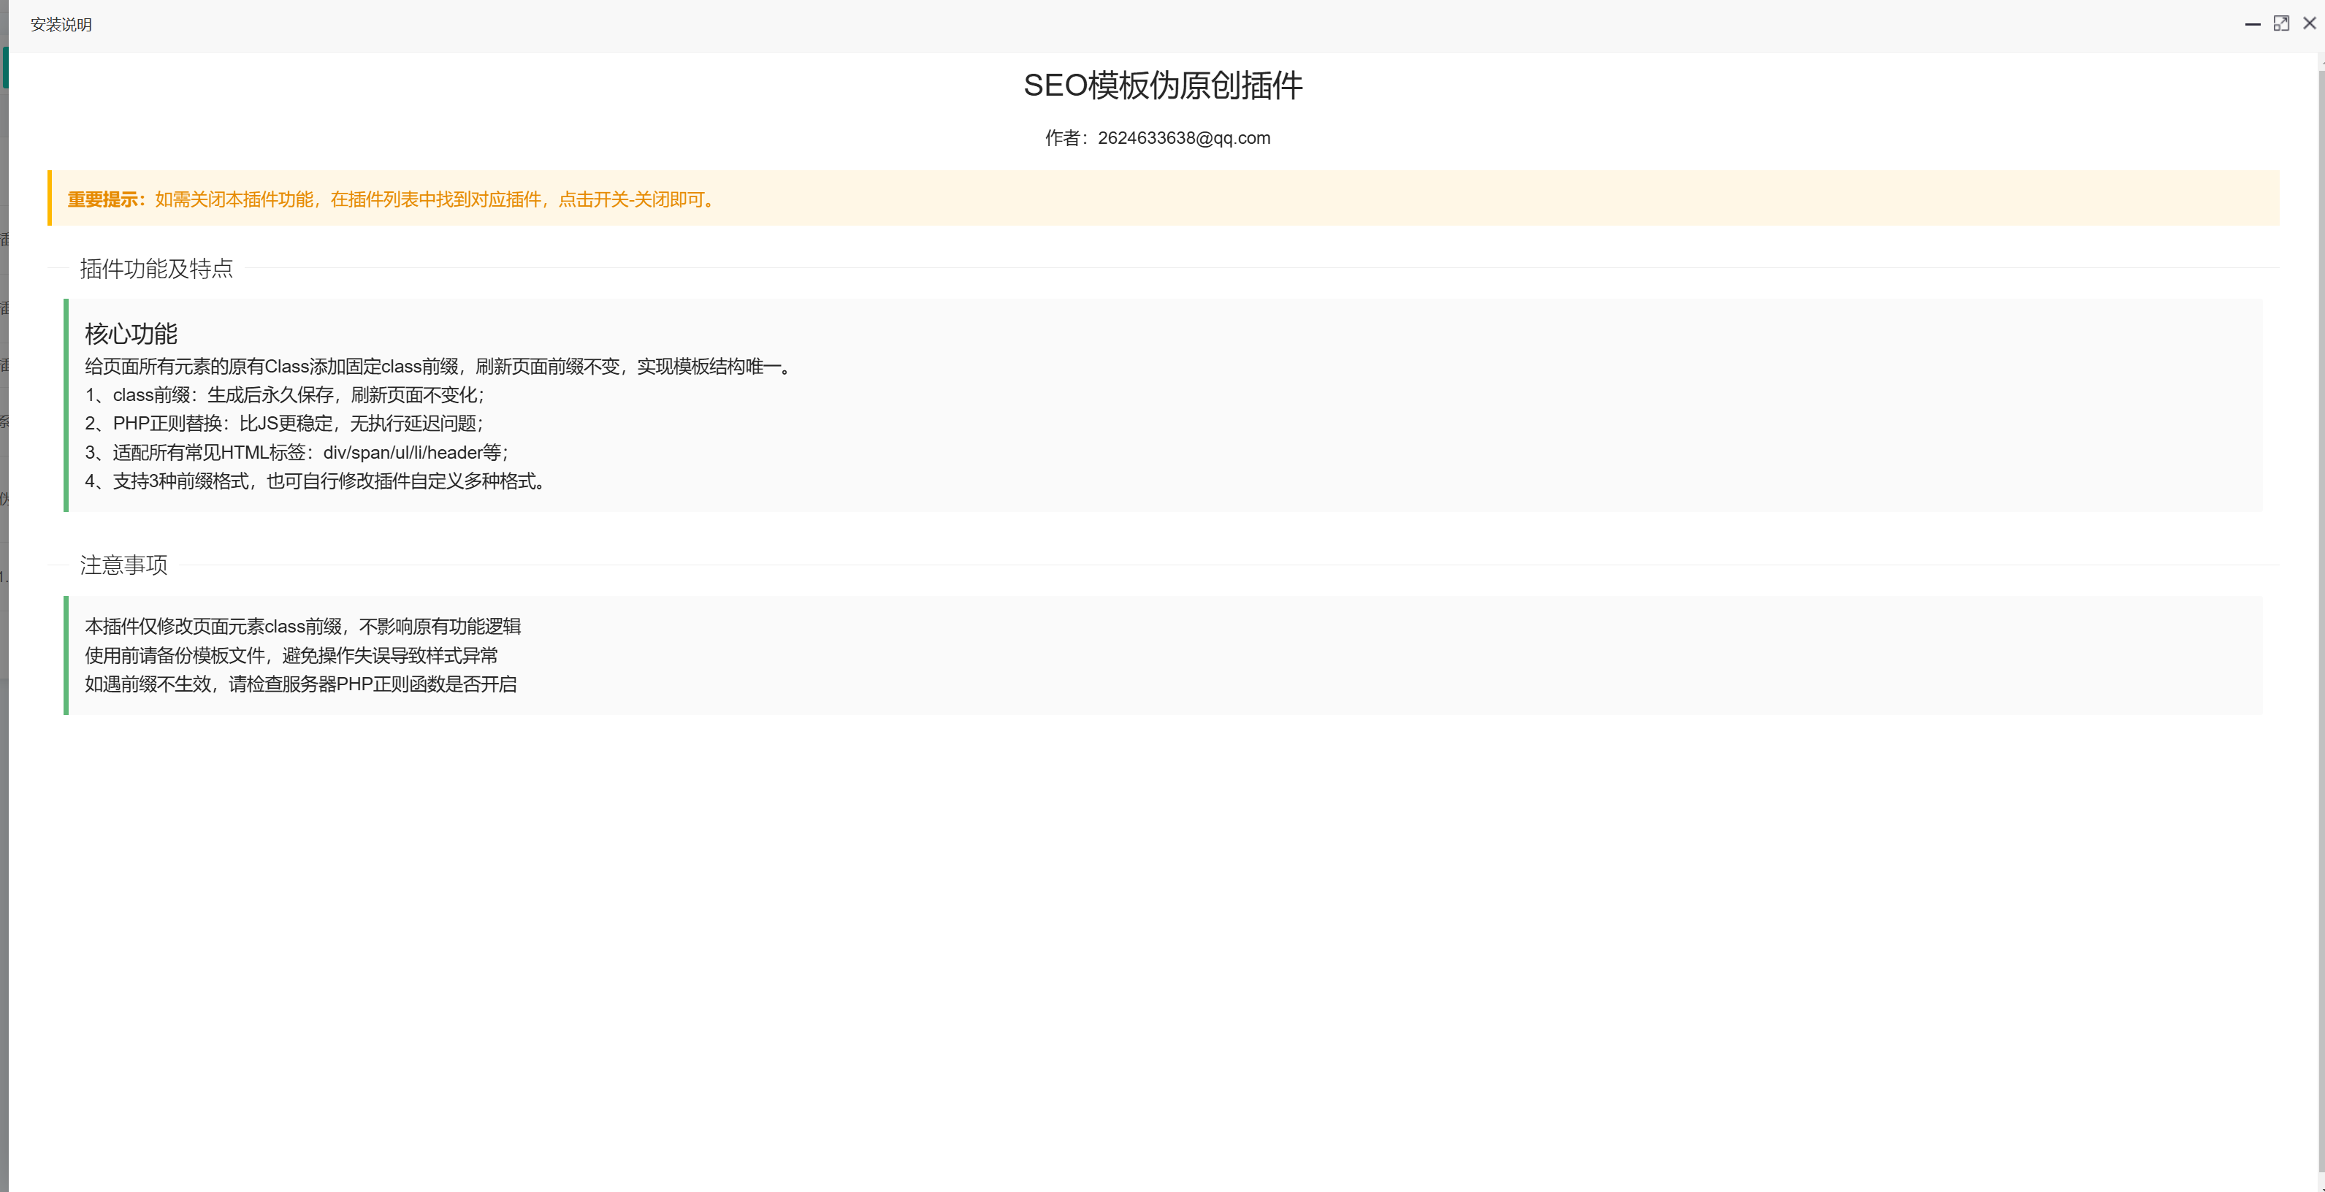
Task: Click the 核心功能 subheading
Action: 131,334
